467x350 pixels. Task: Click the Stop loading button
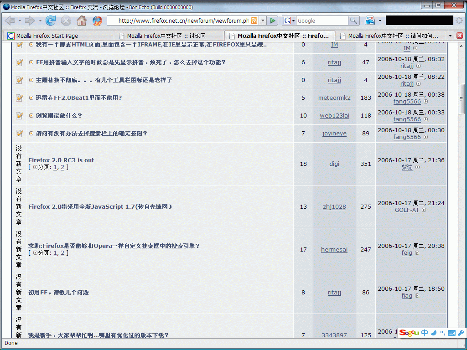pos(66,21)
